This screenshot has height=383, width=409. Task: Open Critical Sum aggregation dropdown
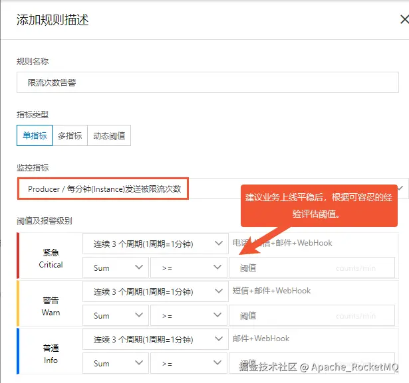116,268
